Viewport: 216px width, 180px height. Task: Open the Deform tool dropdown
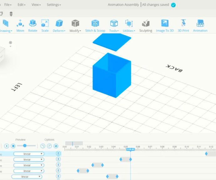[x=59, y=26]
